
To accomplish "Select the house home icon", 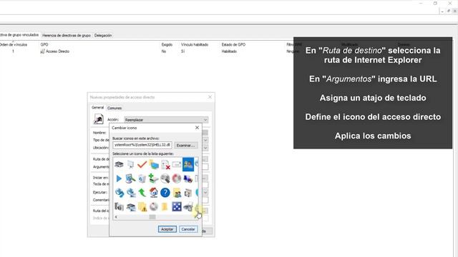I will click(153, 193).
